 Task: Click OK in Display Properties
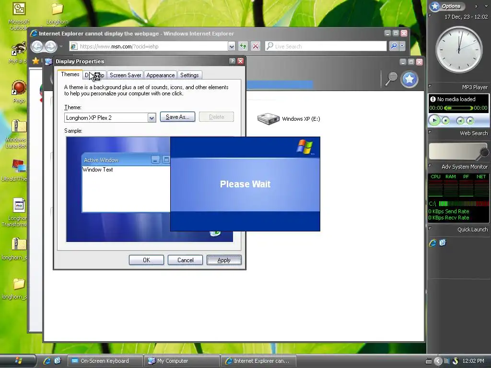point(146,260)
